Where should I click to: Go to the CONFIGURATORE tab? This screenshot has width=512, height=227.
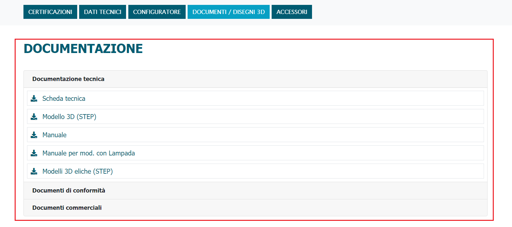157,12
